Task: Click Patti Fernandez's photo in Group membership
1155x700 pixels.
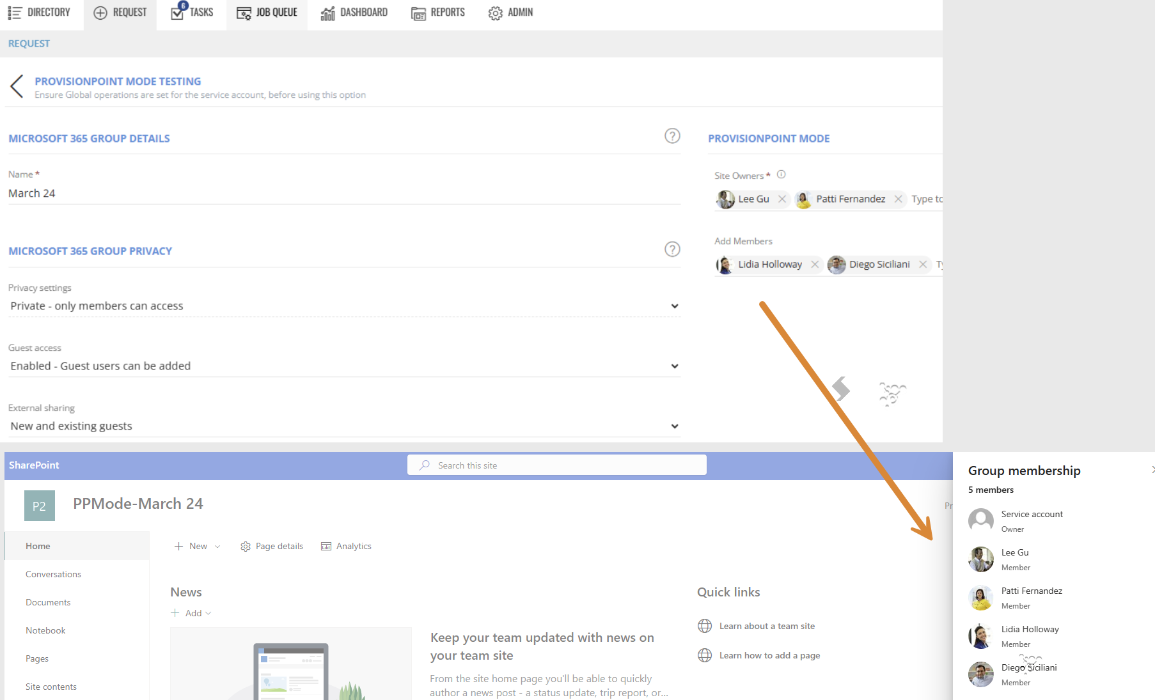Action: click(x=981, y=598)
